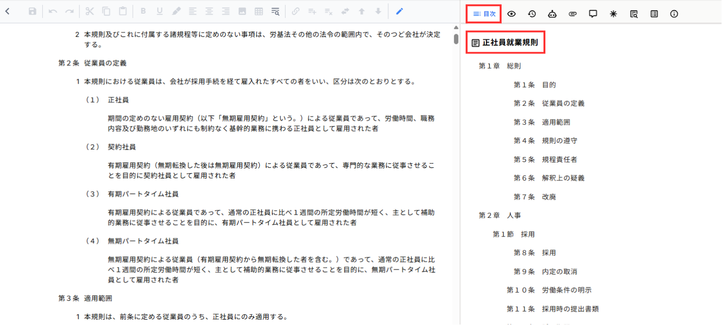Screen dimensions: 722x325
Task: Switch to the 目次 tab
Action: (x=484, y=14)
